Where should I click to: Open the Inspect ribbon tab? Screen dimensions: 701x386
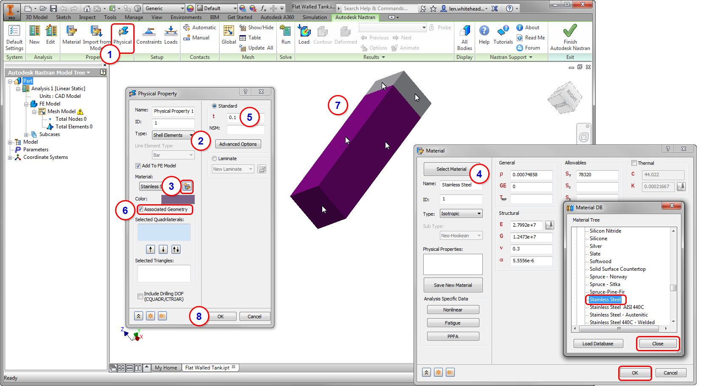(87, 17)
